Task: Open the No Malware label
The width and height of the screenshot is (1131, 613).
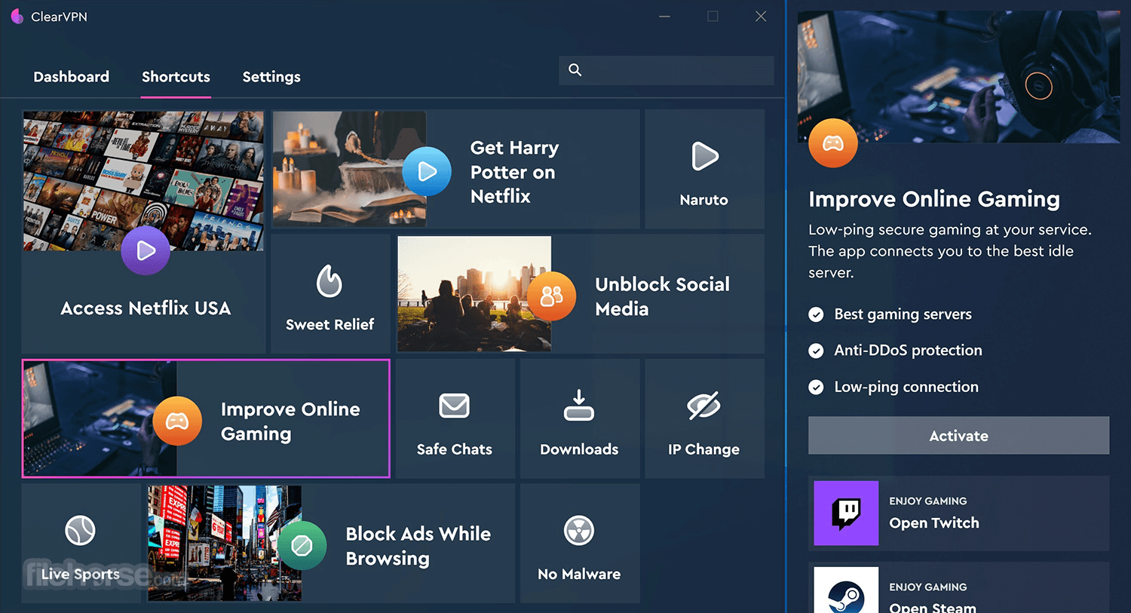Action: point(579,574)
